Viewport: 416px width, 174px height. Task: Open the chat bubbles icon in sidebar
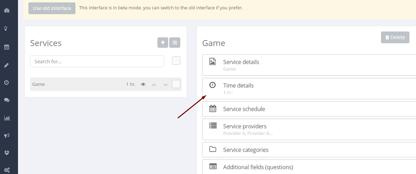pos(7,100)
